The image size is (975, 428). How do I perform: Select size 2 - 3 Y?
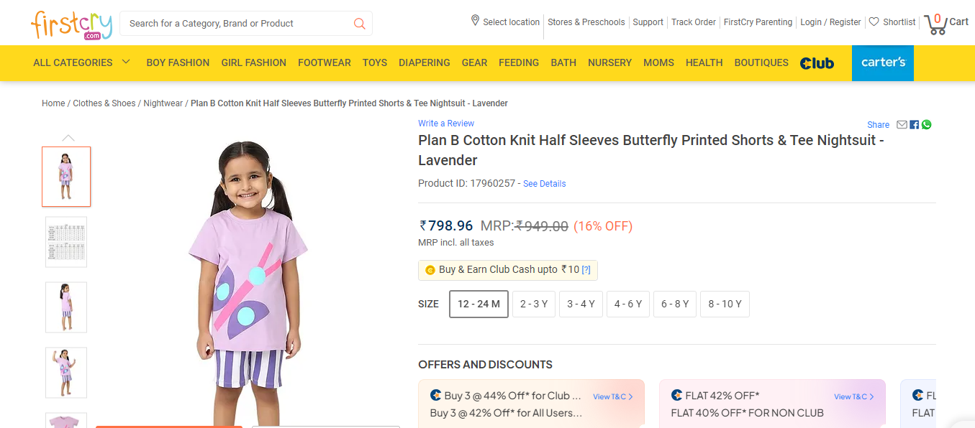tap(534, 304)
